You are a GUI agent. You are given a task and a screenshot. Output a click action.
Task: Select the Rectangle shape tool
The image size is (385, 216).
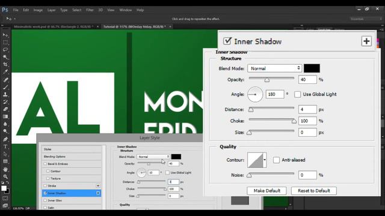(5, 161)
